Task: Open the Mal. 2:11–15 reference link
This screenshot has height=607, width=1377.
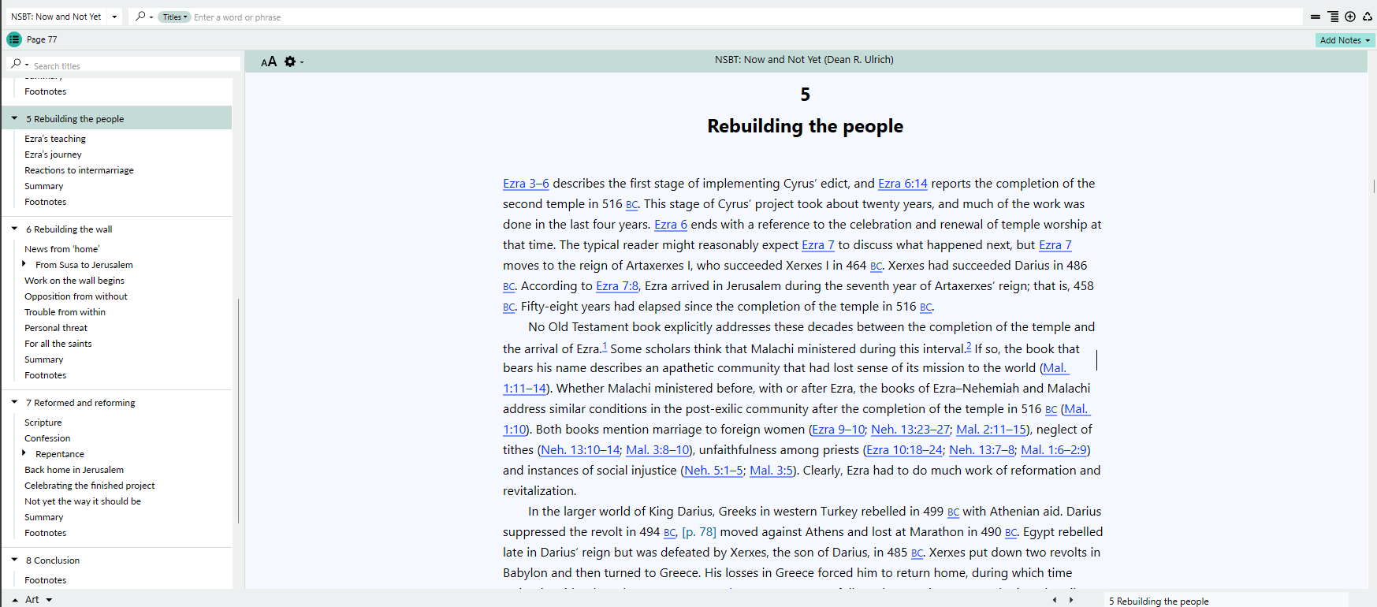Action: (x=991, y=430)
